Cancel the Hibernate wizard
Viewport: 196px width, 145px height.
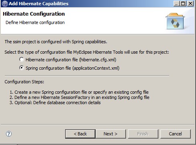click(x=175, y=134)
